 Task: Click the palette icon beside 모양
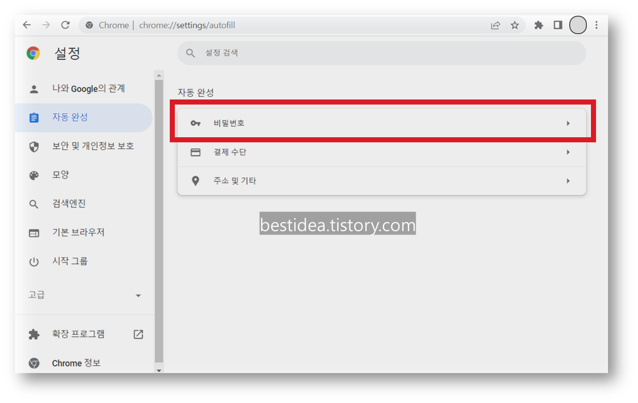pos(34,175)
